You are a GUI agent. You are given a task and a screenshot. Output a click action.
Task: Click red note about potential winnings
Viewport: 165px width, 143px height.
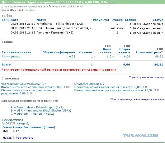pos(59,70)
